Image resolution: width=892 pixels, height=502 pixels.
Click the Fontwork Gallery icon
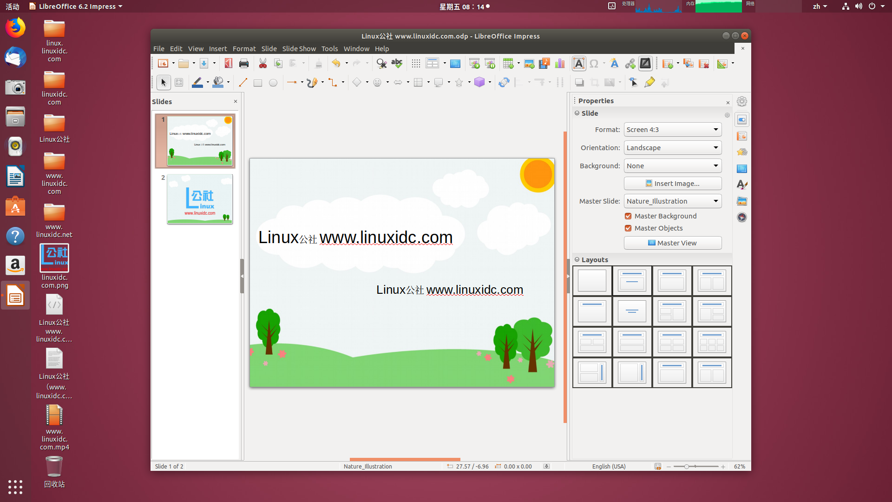pos(613,64)
